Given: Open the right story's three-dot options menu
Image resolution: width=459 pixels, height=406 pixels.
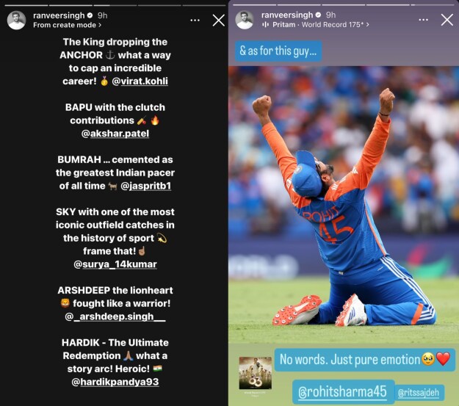Looking at the screenshot, I should pos(423,20).
